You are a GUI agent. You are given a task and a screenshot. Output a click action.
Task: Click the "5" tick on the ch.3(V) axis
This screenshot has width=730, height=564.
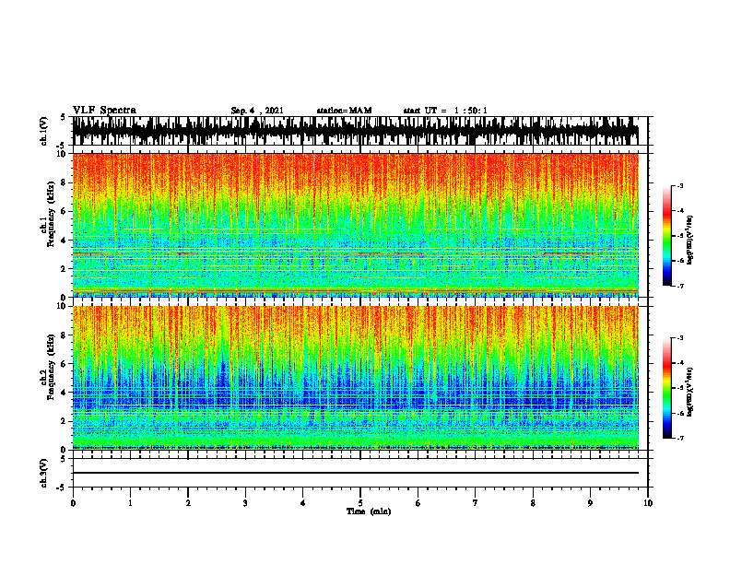(65, 459)
